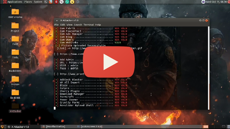The height and width of the screenshot is (129, 230).
Task: Open the File menu in X Attacker terminal
Action: [56, 25]
